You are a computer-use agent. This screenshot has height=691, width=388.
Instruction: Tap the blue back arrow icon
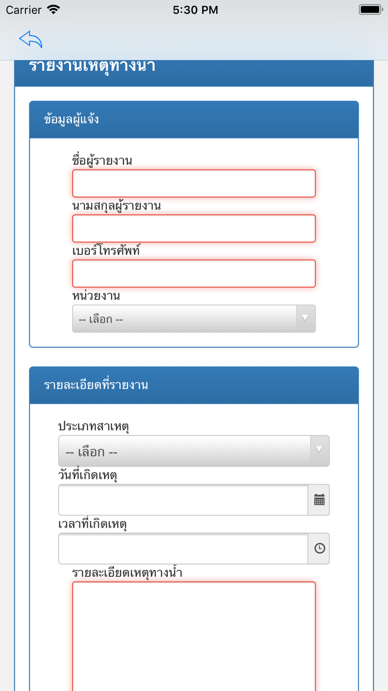click(31, 39)
